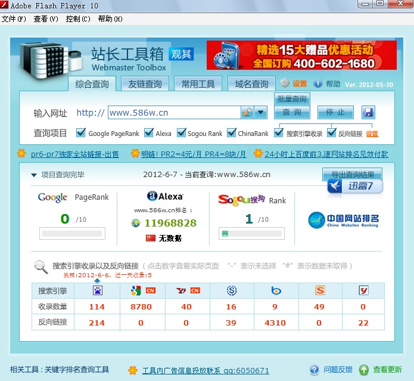414x381 pixels.
Task: Click the Baidu paw icon column header
Action: pyautogui.click(x=98, y=290)
